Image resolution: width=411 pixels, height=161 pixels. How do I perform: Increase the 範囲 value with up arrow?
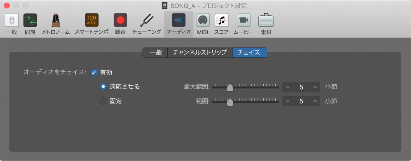click(315, 101)
